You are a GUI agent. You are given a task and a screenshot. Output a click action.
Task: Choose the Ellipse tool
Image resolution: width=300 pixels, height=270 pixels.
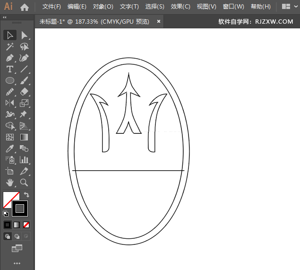9,81
